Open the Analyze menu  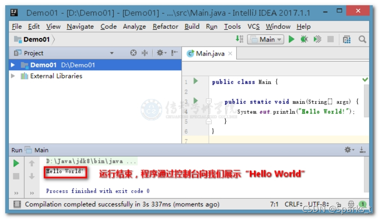134,26
